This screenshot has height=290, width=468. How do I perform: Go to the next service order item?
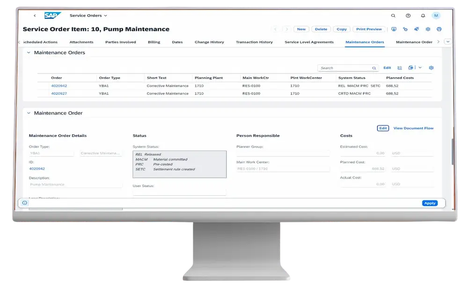pyautogui.click(x=286, y=29)
